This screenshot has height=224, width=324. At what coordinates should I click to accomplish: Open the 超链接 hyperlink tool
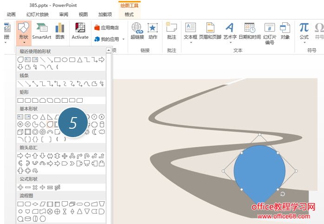pos(137,31)
